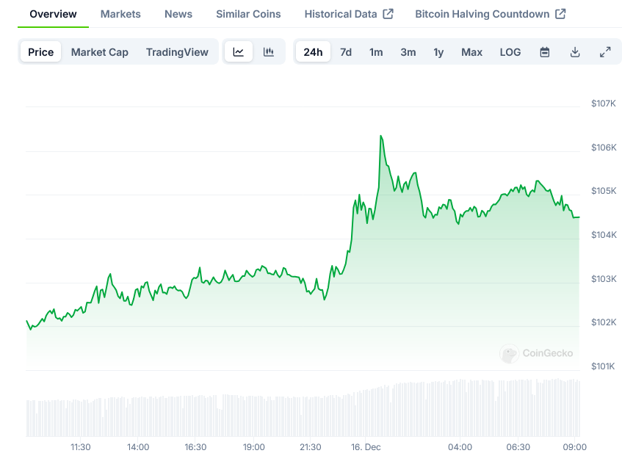
Task: Select the Price chart mode
Action: (41, 52)
